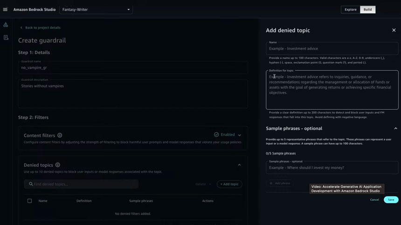Click the No denied filters added message

(133, 213)
